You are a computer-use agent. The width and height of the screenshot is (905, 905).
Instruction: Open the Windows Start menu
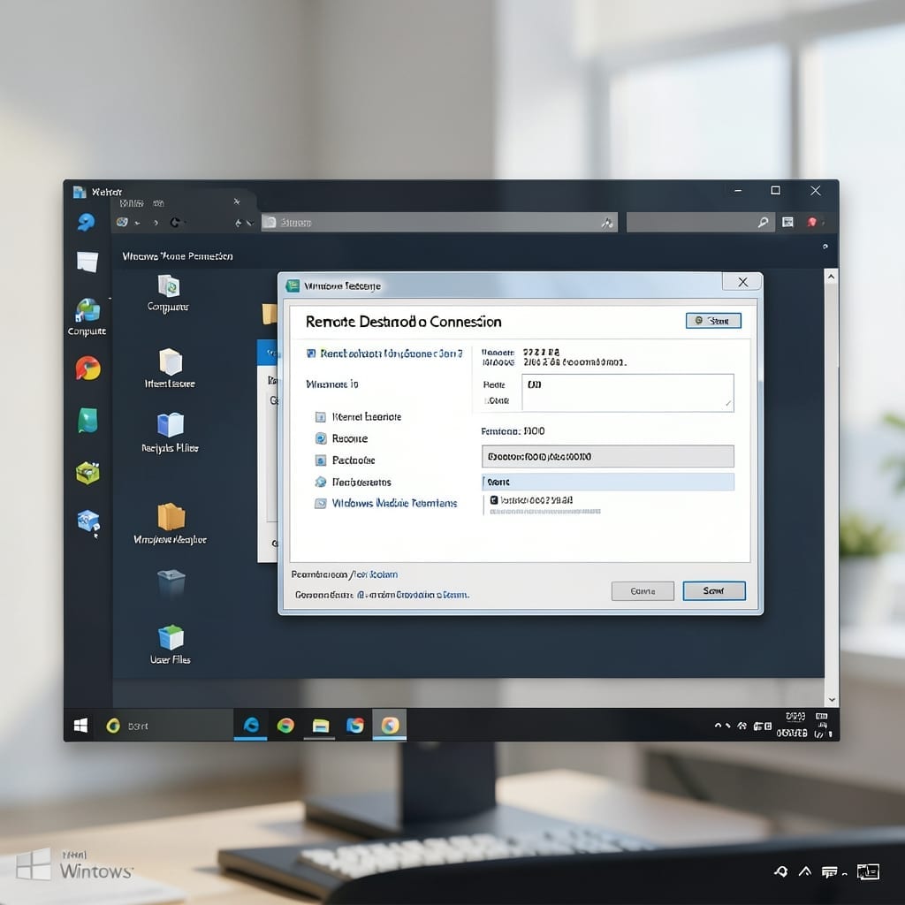[80, 726]
